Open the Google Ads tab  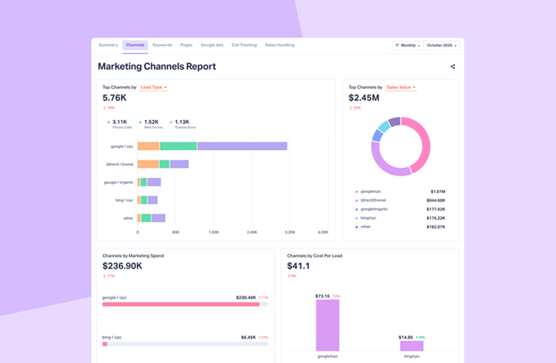(212, 45)
